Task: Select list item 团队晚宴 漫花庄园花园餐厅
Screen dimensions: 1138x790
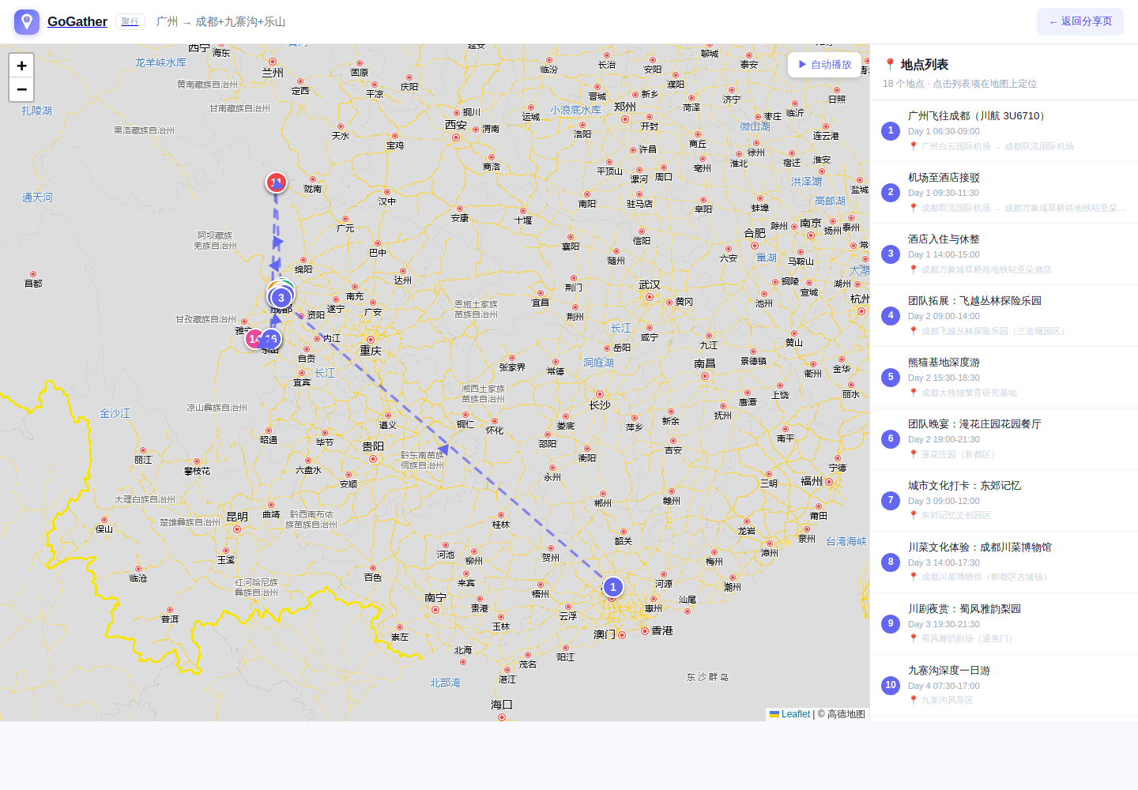Action: pos(1004,439)
